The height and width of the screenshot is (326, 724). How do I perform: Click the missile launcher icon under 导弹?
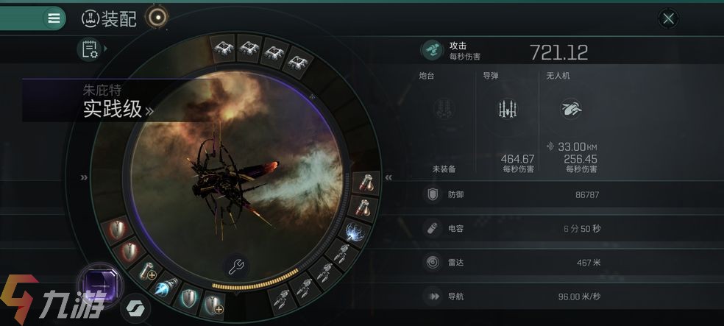click(507, 110)
